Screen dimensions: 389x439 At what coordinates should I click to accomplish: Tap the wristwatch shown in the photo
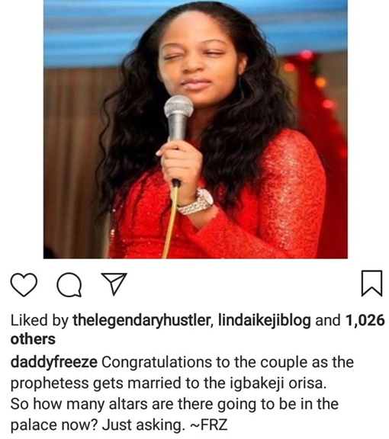coord(196,201)
